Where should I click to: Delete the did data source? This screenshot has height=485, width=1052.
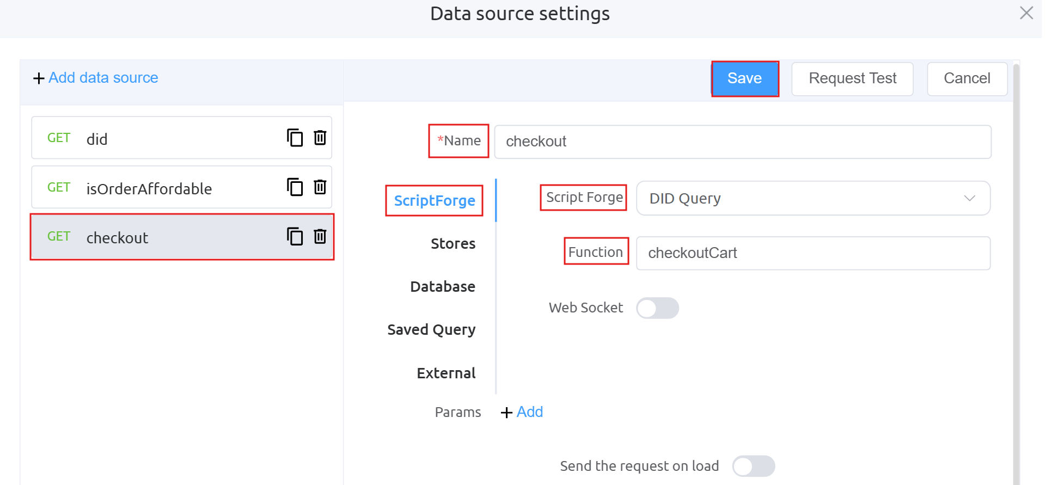click(x=320, y=138)
